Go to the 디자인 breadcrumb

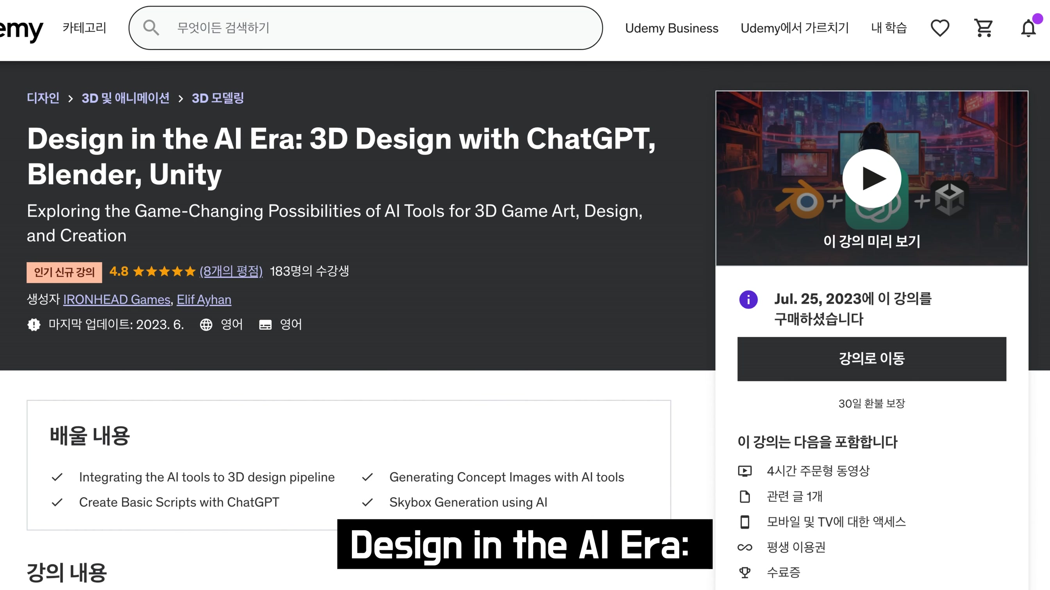click(43, 98)
